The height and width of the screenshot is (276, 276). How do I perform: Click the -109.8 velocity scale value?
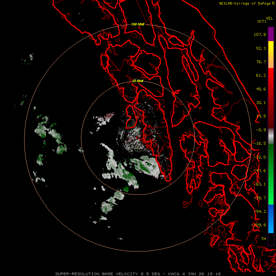coord(259,225)
